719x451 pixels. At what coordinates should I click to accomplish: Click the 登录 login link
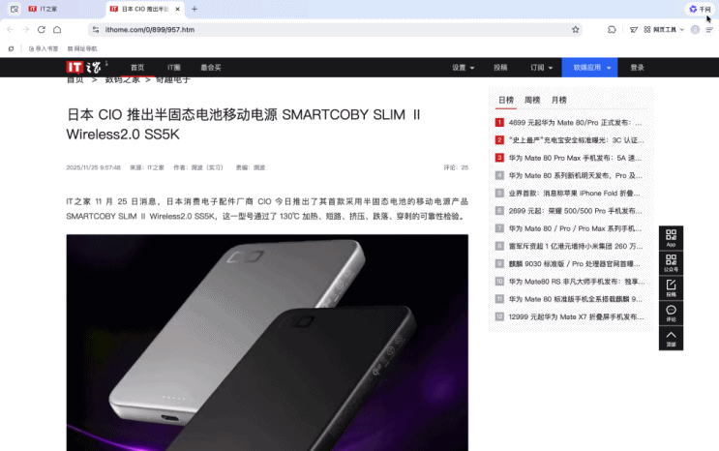637,68
